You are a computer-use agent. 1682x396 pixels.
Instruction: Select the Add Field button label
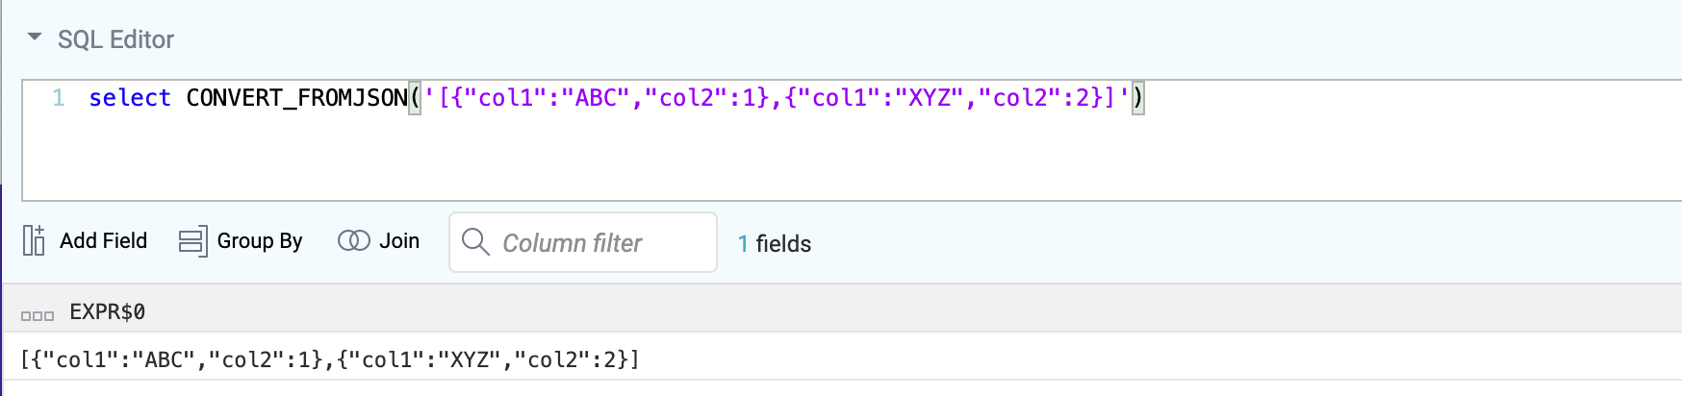[x=104, y=240]
